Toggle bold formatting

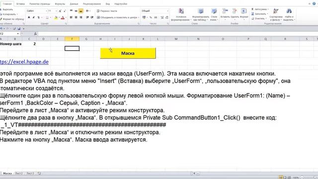(29, 18)
